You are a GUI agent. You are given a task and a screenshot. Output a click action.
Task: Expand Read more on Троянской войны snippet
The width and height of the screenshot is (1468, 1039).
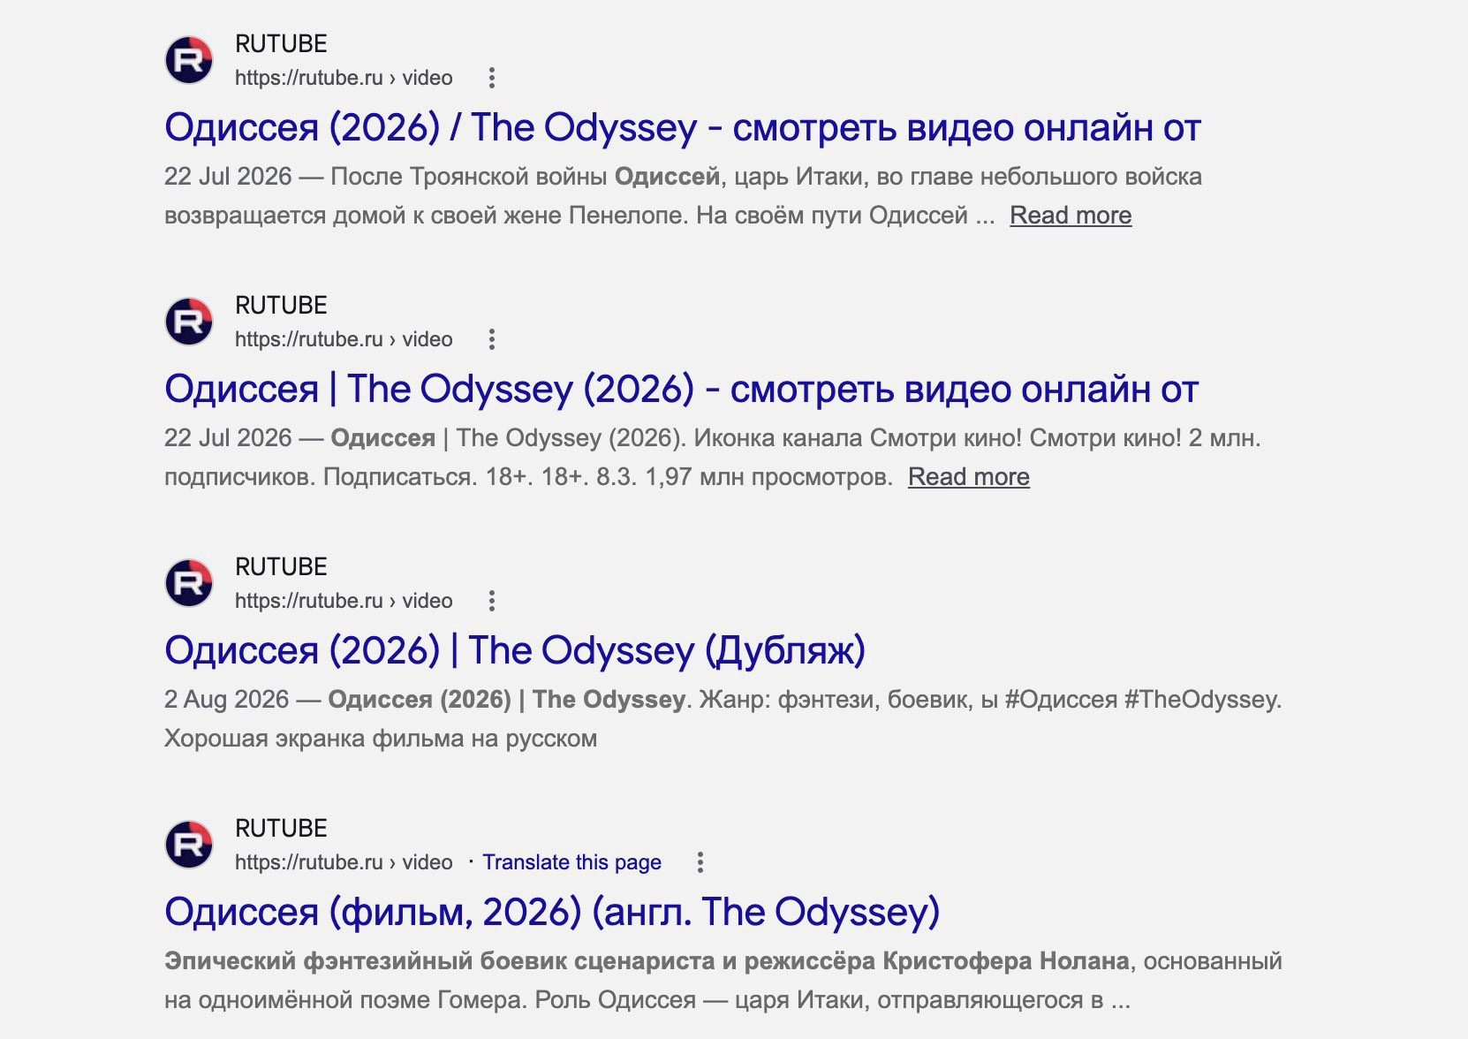point(1071,216)
